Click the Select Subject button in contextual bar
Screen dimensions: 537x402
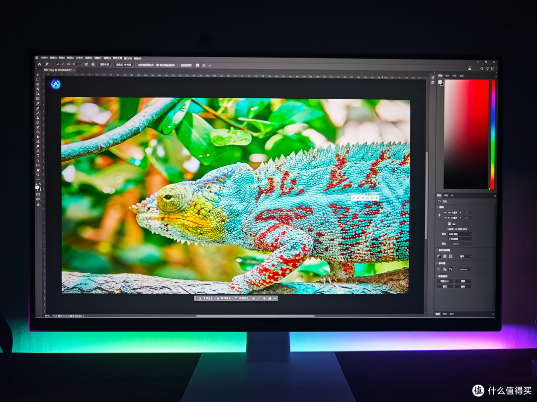click(206, 298)
